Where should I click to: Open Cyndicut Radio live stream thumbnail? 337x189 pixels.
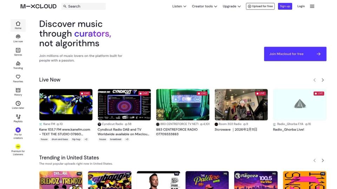pyautogui.click(x=124, y=105)
